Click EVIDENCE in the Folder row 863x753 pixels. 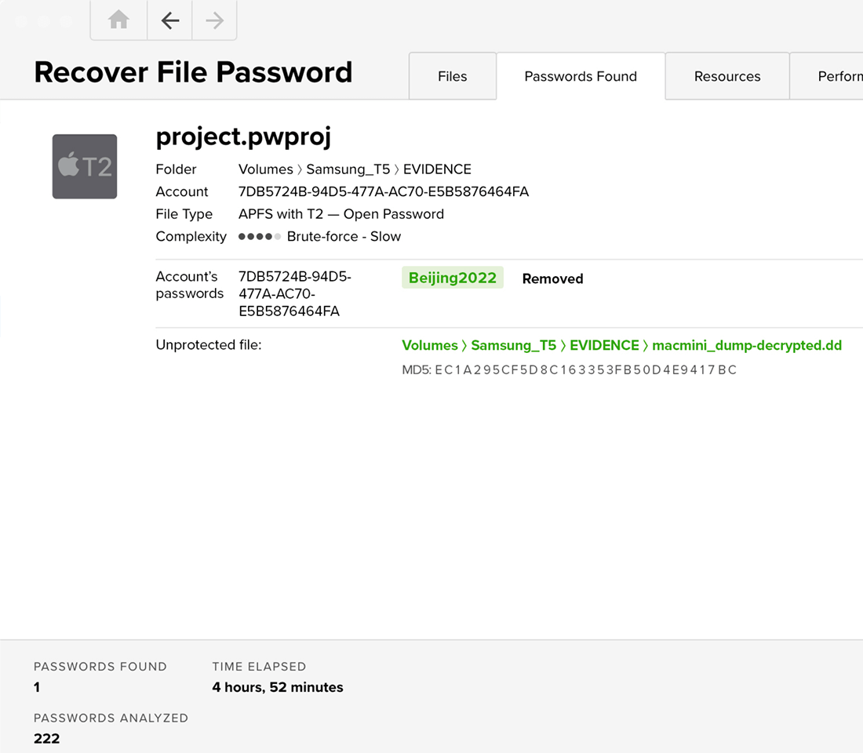[x=437, y=169]
